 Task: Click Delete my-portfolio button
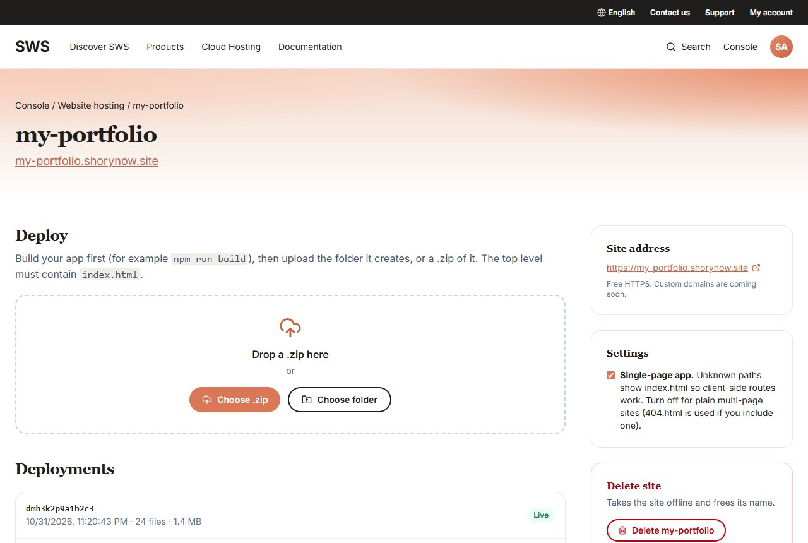coord(666,530)
